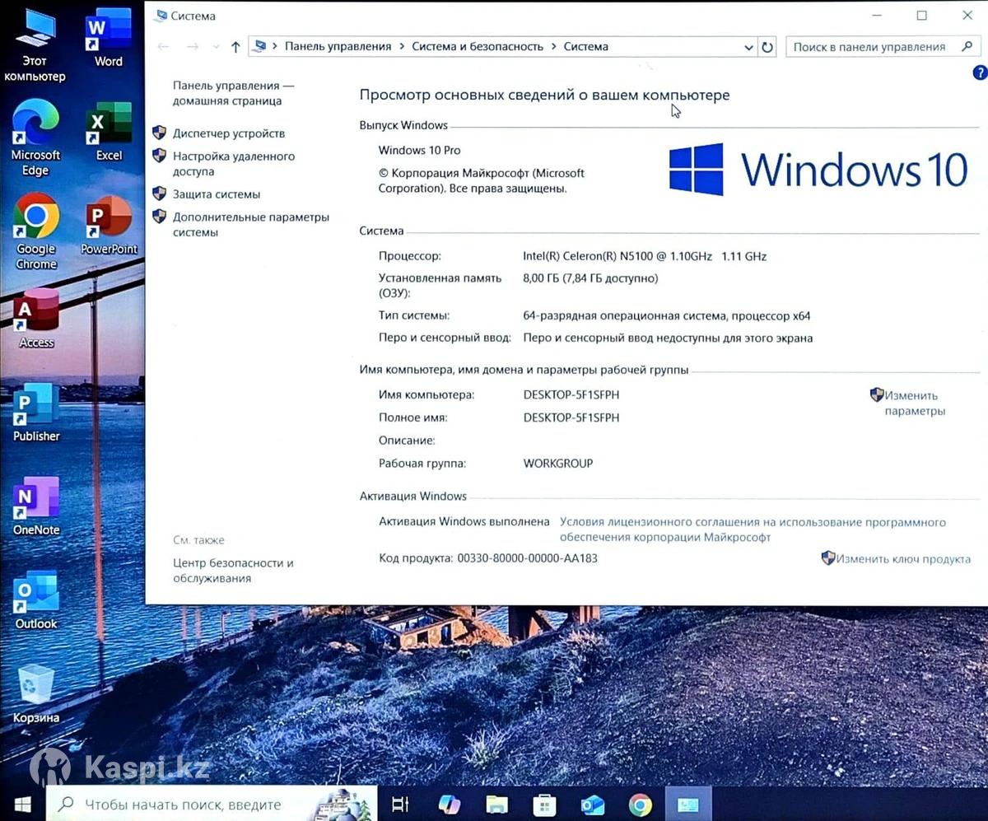Click the shield icon beside Диспетчер устройств
Screen dimensions: 988x821
pos(159,133)
